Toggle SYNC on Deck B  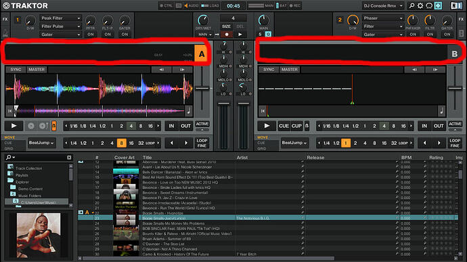(x=269, y=70)
